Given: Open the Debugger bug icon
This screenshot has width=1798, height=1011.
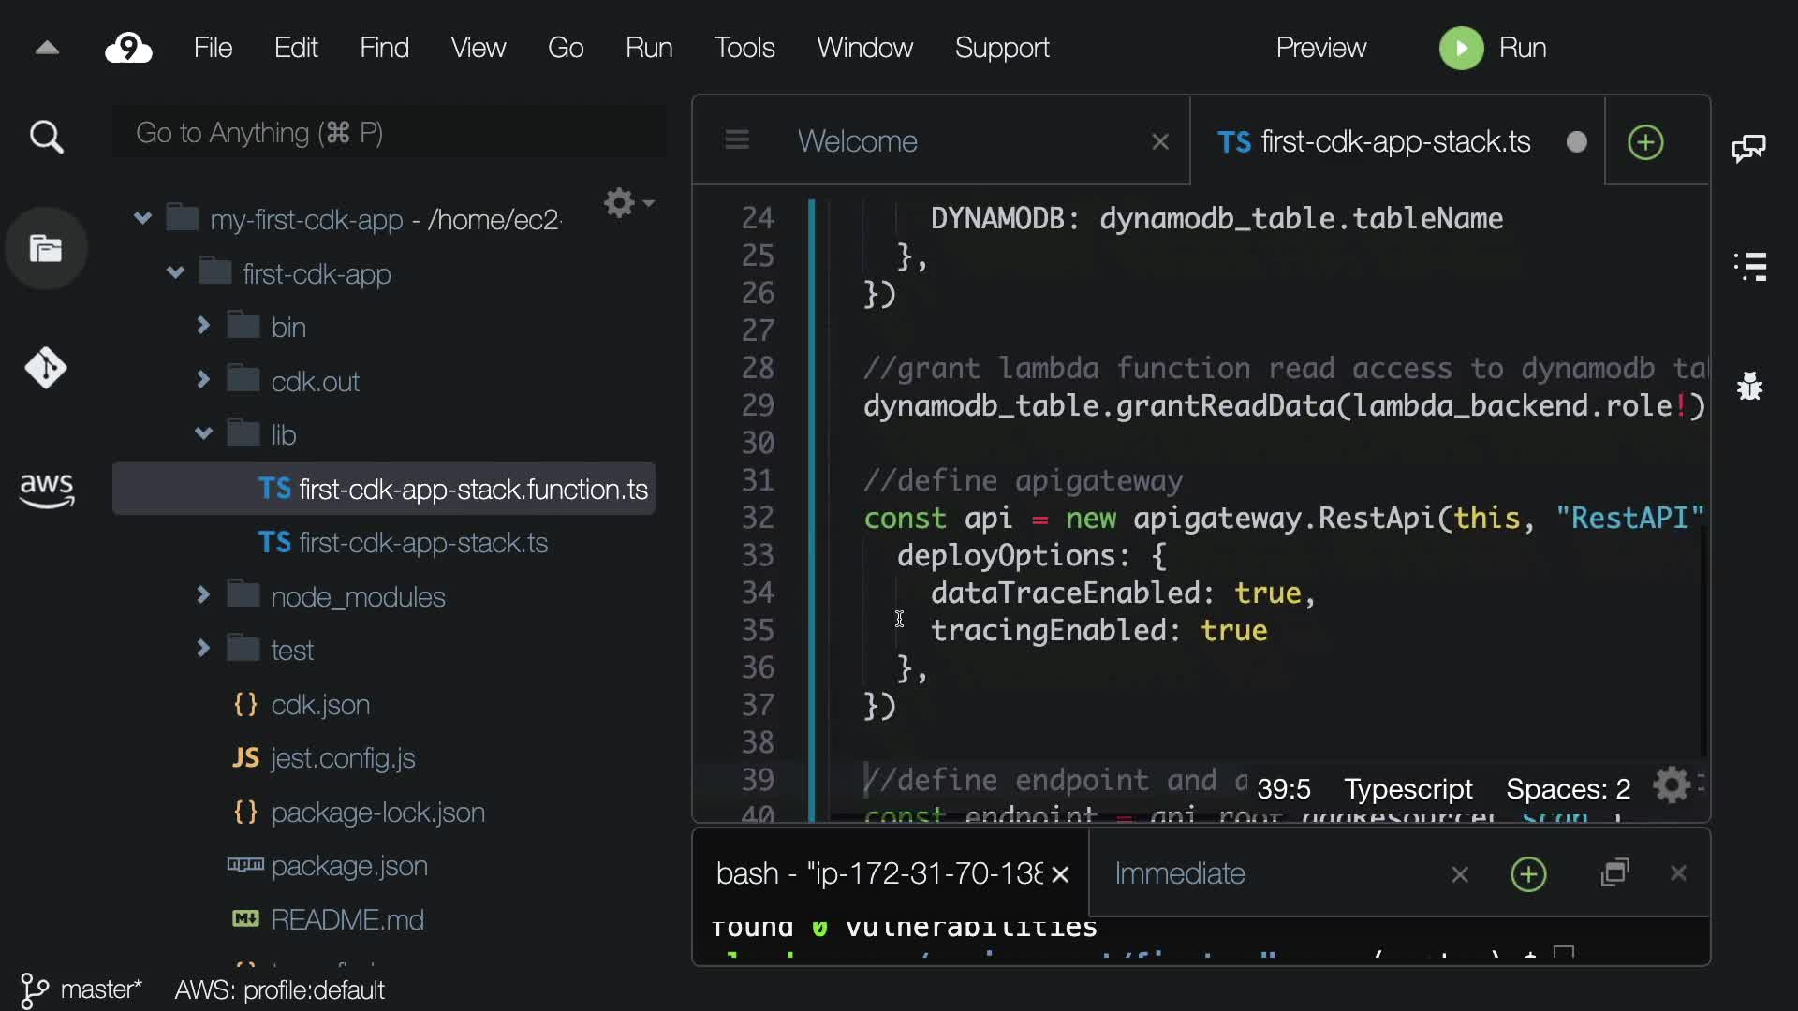Looking at the screenshot, I should 1749,386.
